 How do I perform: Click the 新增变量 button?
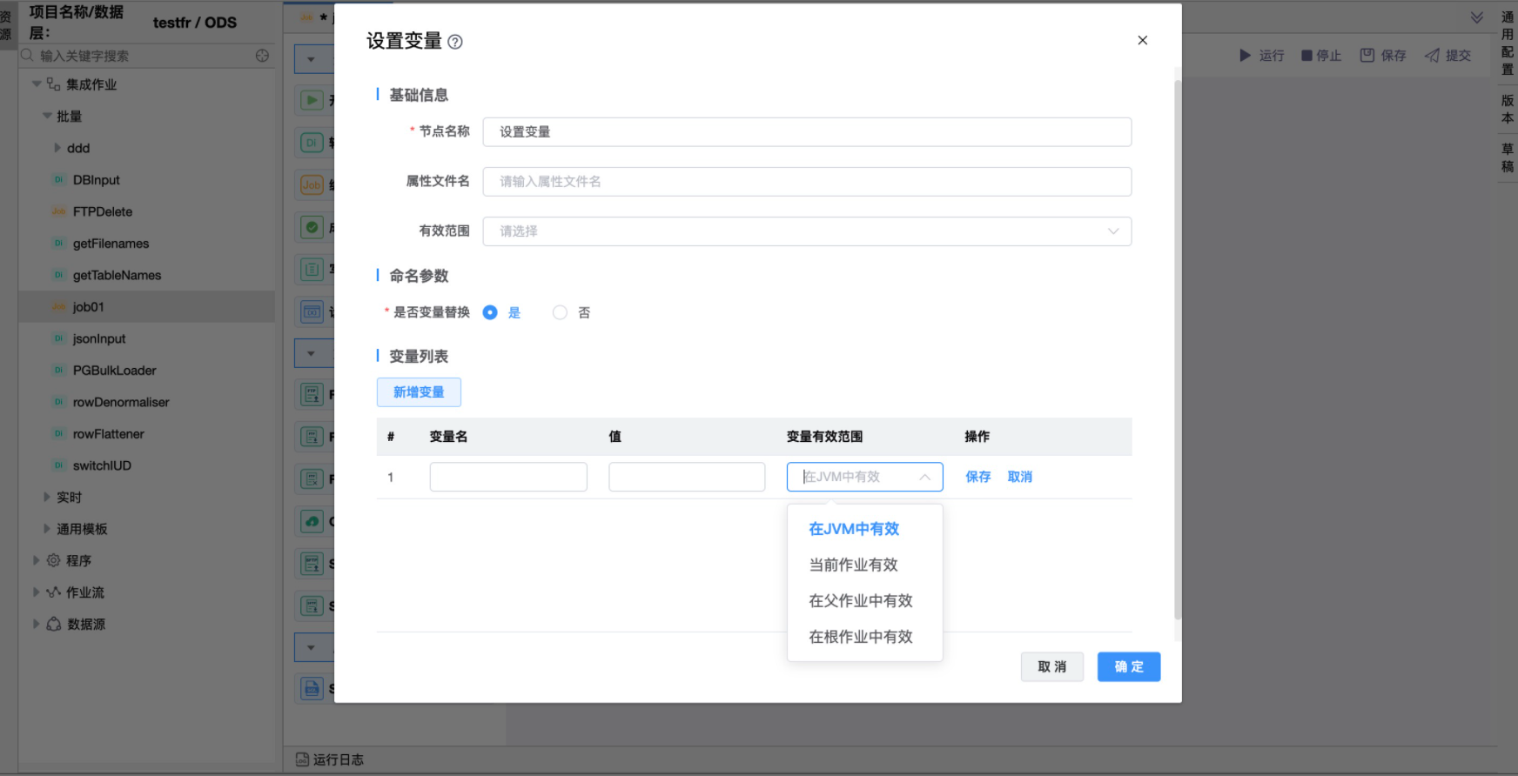tap(419, 392)
